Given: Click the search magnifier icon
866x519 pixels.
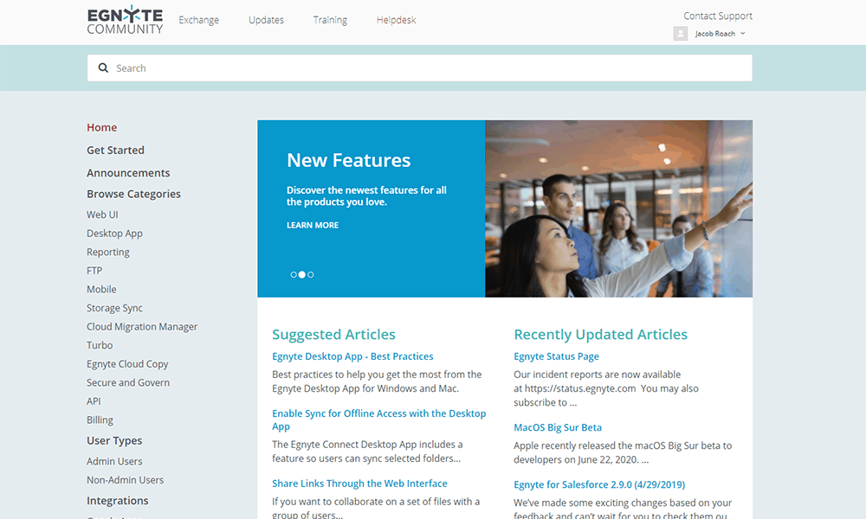Looking at the screenshot, I should pos(103,67).
